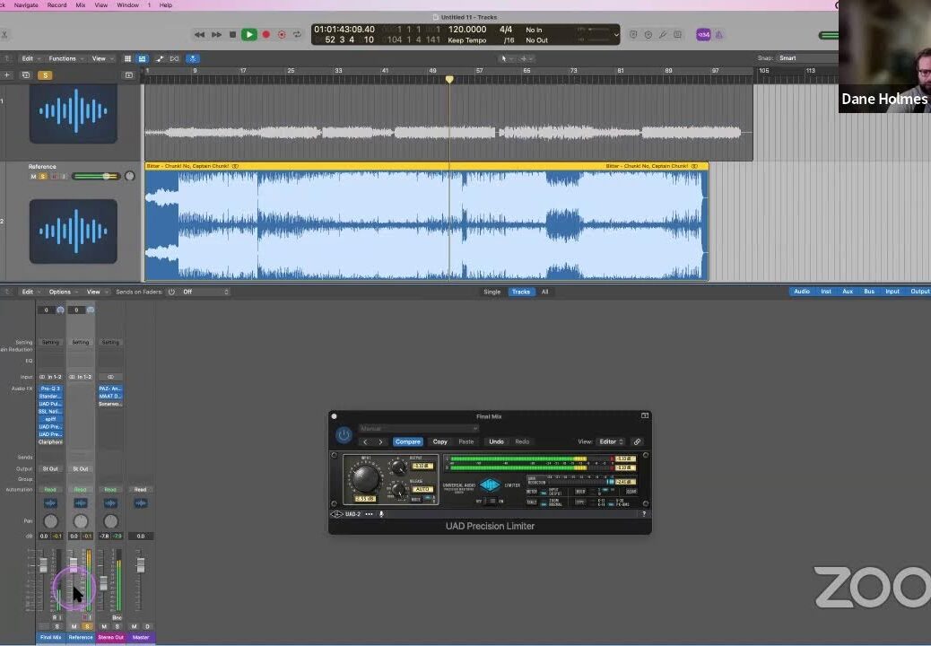Click the Reference track waveform icon
This screenshot has width=931, height=646.
coord(73,231)
